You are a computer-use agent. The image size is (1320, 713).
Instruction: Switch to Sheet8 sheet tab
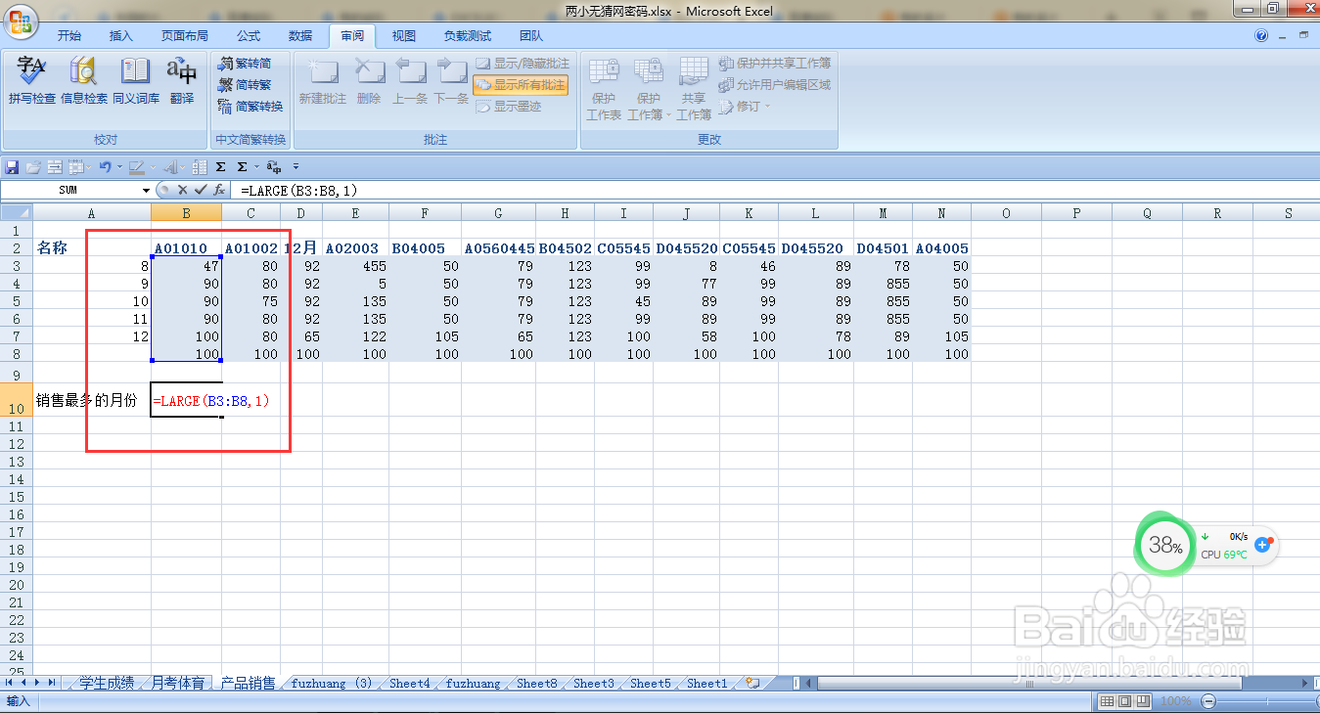tap(536, 684)
